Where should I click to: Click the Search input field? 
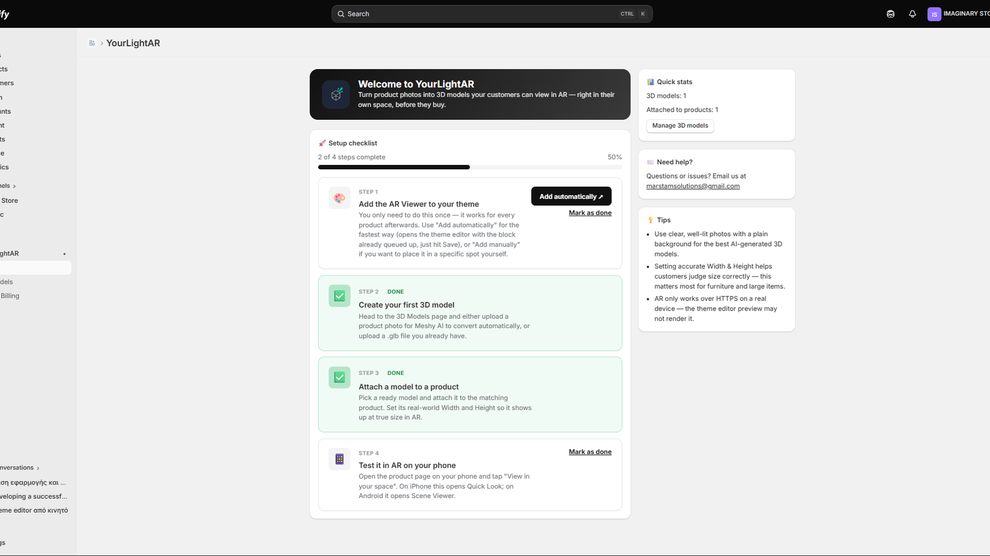click(492, 14)
